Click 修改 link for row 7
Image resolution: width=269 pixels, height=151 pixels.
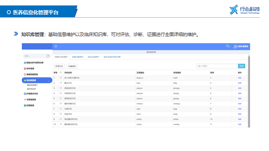tap(240, 109)
